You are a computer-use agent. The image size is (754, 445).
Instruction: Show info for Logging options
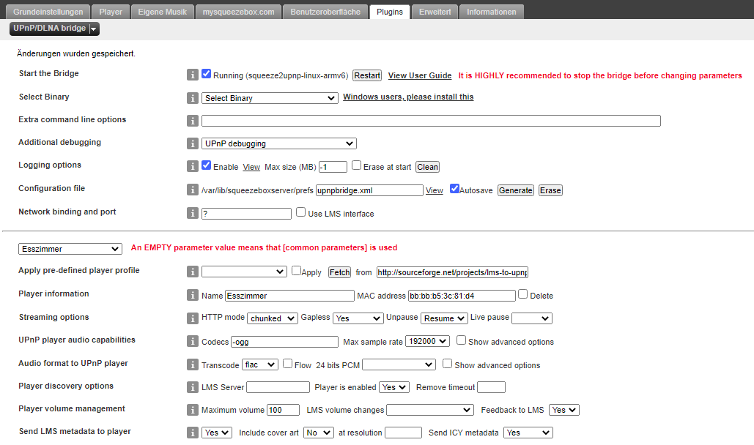tap(193, 166)
